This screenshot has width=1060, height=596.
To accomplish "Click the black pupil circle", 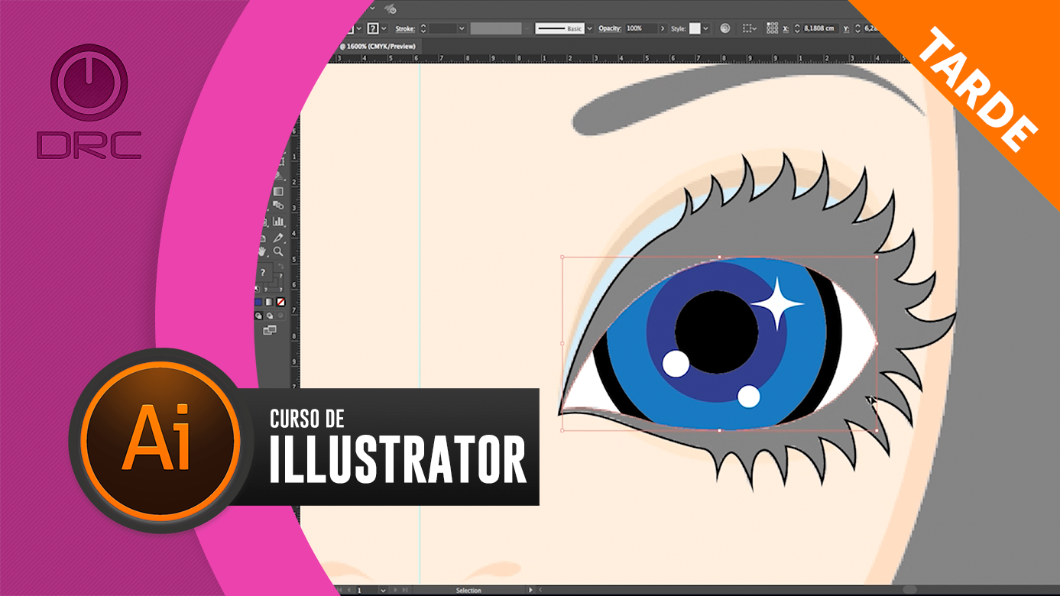I will coord(717,332).
